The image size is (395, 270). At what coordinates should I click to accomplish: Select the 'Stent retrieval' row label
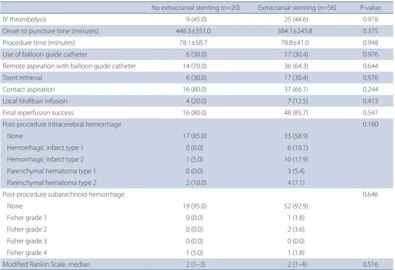pos(22,77)
